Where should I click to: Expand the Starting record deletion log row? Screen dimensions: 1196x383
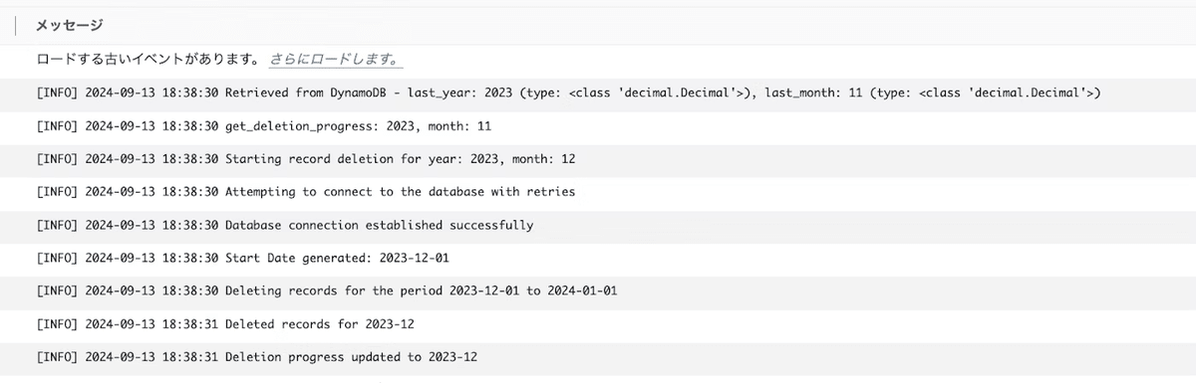click(598, 159)
